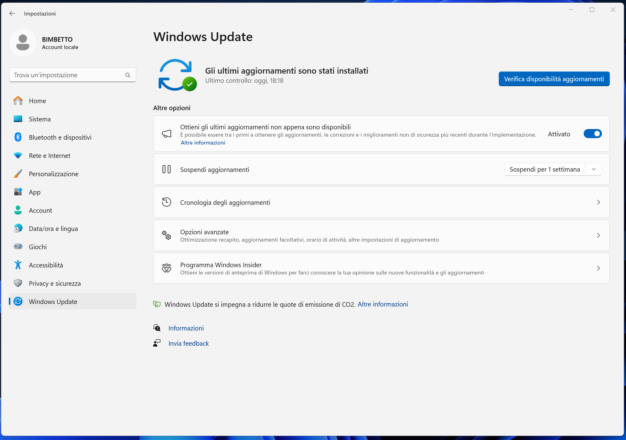Click 'Ultimo controllo: oggi, 18:18' text
This screenshot has width=626, height=440.
(x=244, y=81)
